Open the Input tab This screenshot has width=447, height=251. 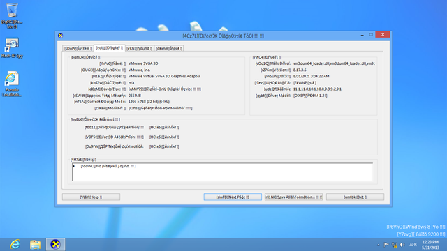169,48
